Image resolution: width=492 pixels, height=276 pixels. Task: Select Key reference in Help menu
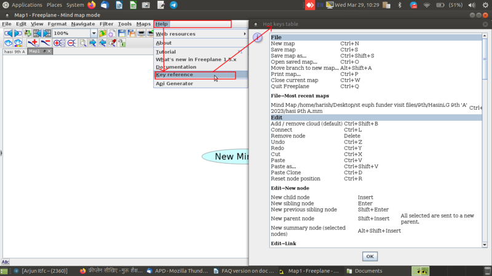click(x=201, y=74)
